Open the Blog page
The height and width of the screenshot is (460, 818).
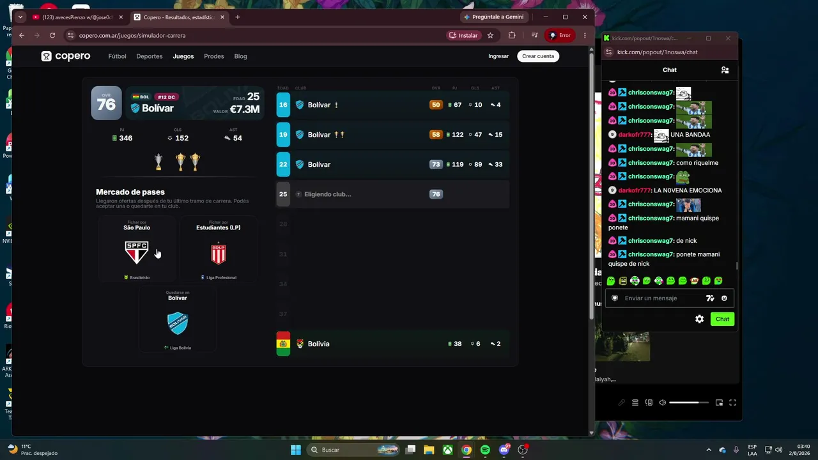[240, 56]
